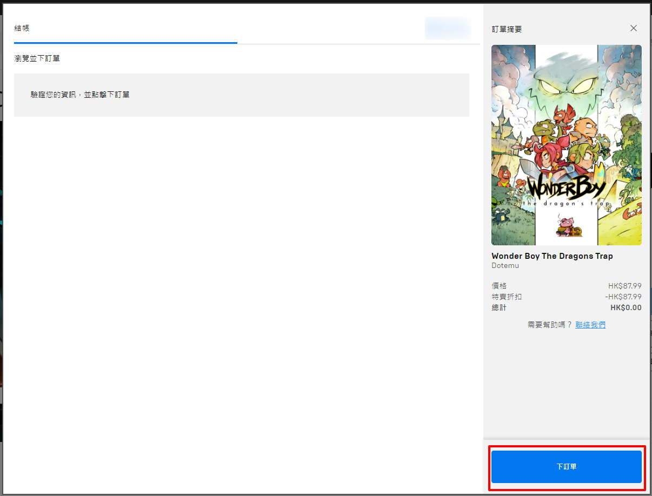Click the Dotemu publisher name
This screenshot has width=652, height=496.
pyautogui.click(x=505, y=266)
